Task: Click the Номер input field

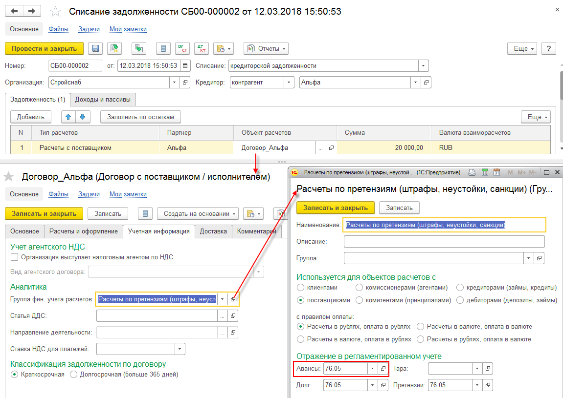Action: click(x=75, y=65)
